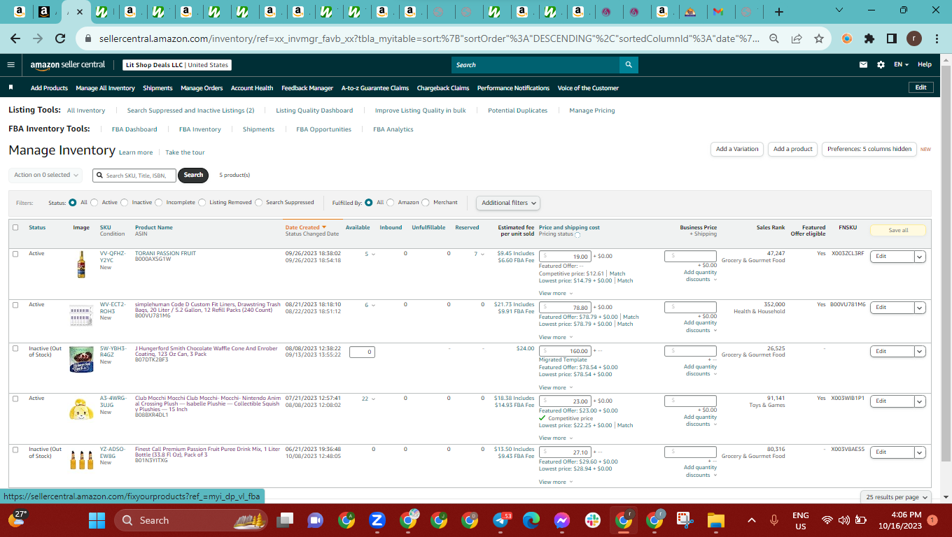Image resolution: width=952 pixels, height=537 pixels.
Task: Open the Chrome extensions puzzle icon
Action: tap(869, 39)
